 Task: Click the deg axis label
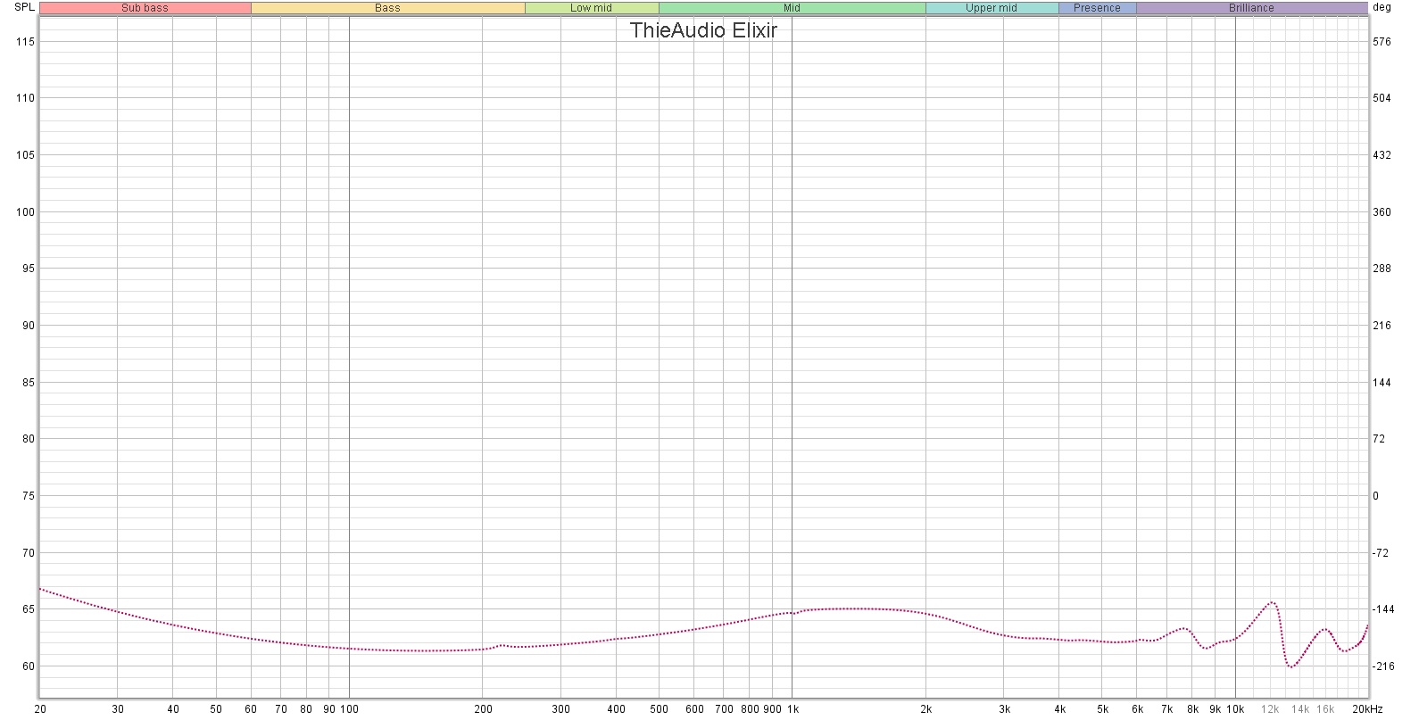[x=1382, y=7]
